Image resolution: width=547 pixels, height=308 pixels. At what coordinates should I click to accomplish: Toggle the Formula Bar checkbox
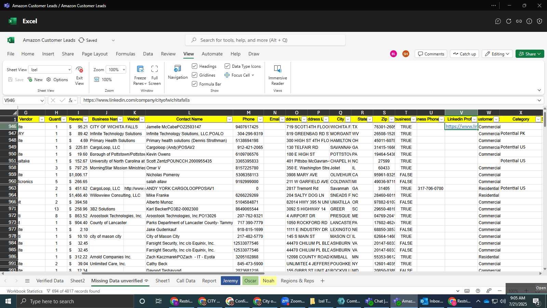[195, 84]
